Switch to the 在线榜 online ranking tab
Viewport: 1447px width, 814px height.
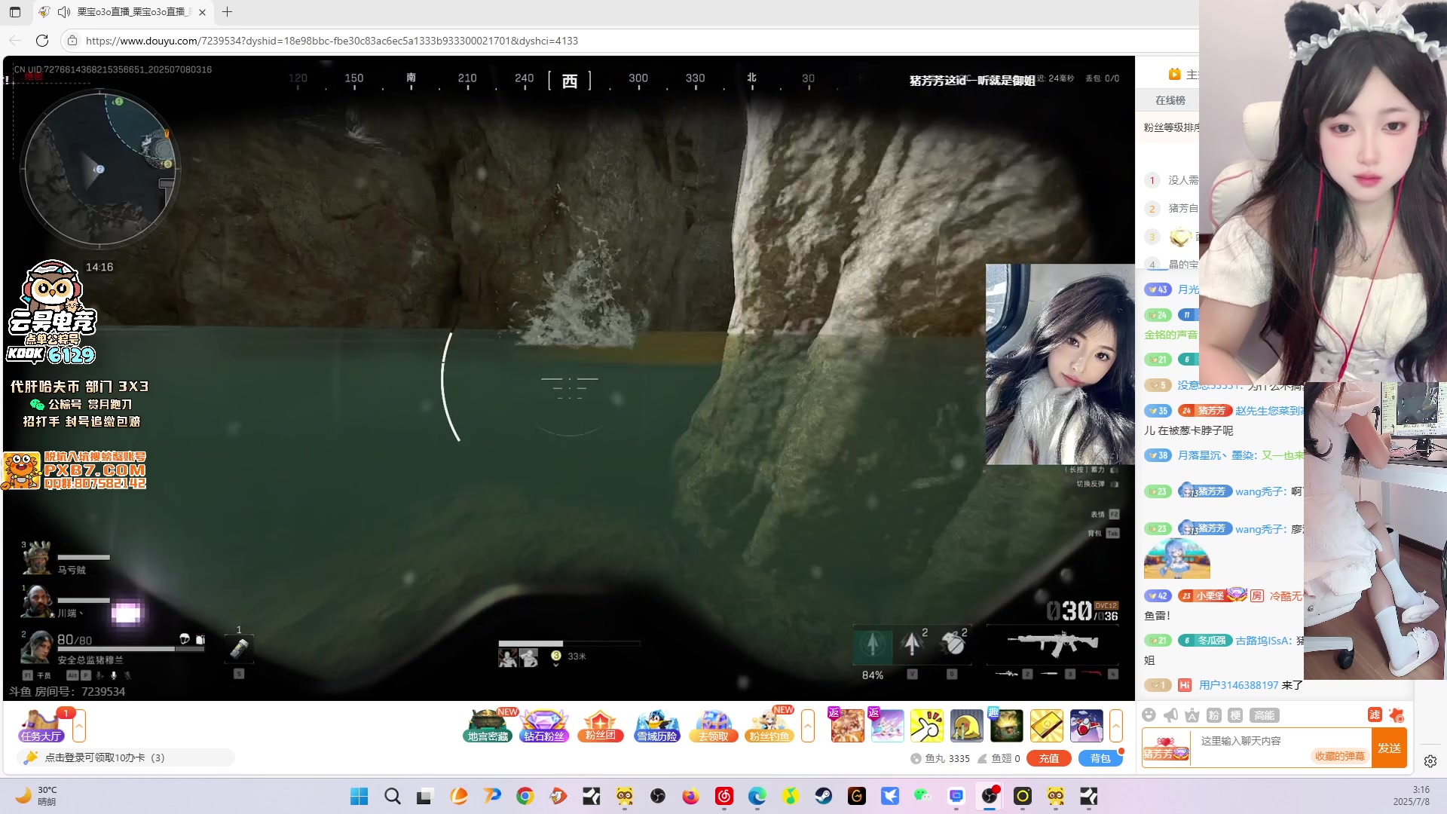point(1170,100)
